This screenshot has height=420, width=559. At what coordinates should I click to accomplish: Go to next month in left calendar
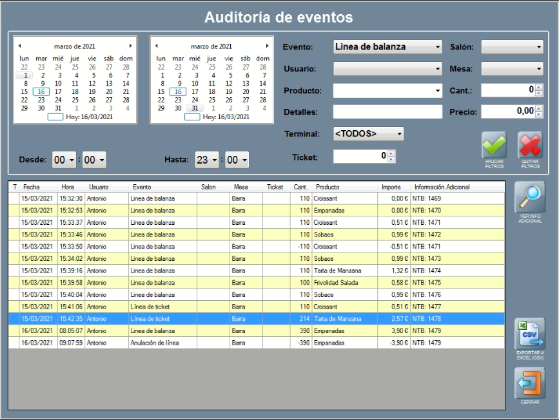tap(130, 46)
